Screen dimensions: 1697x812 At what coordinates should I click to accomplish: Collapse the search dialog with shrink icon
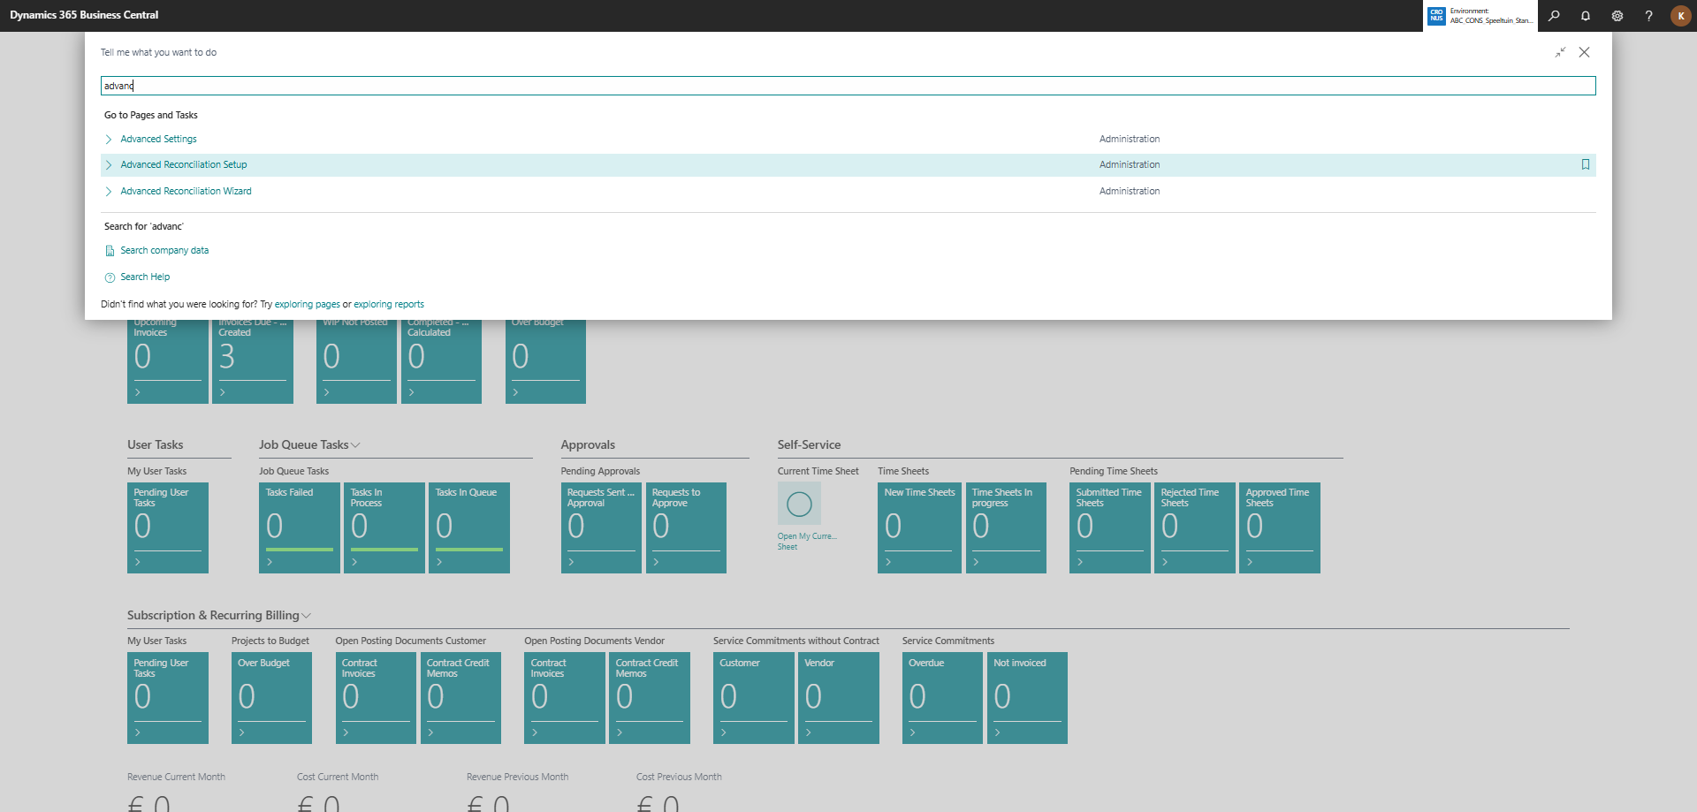click(x=1561, y=53)
